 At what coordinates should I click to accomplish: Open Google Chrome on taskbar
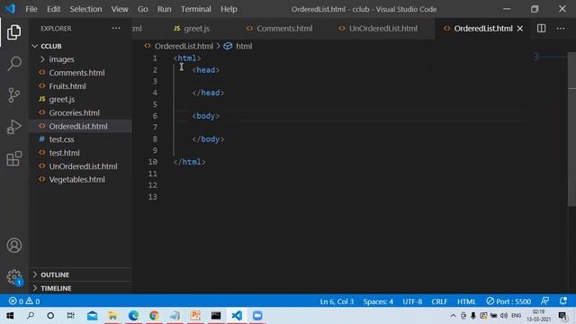[154, 316]
